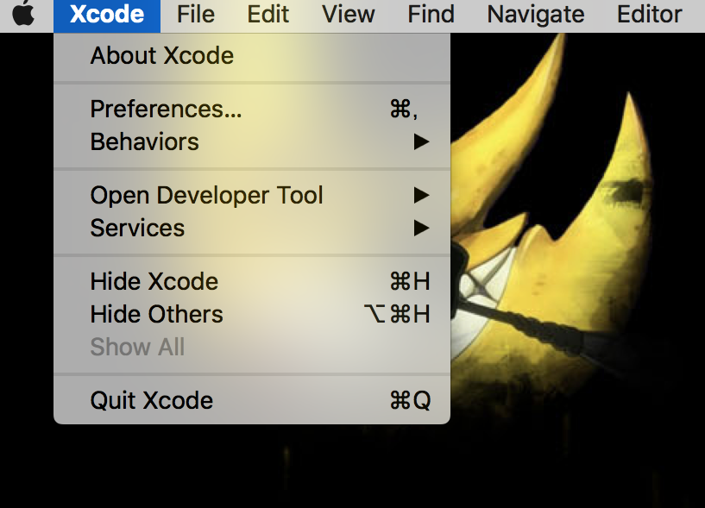Open the Find menu

pyautogui.click(x=431, y=15)
